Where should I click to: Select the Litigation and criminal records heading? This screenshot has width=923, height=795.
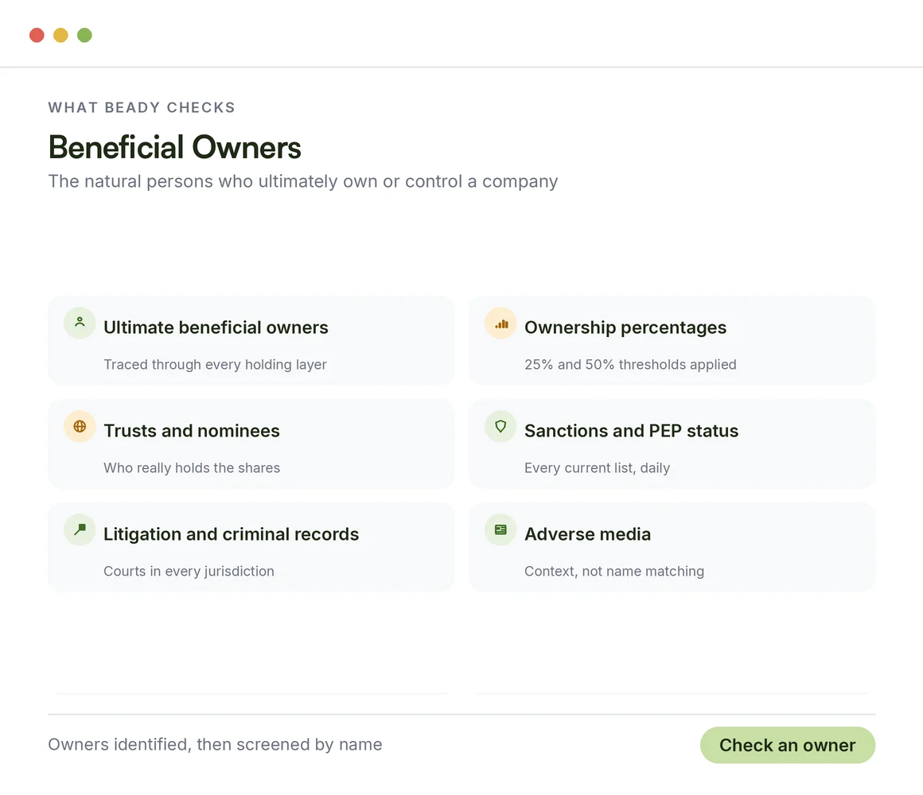232,534
